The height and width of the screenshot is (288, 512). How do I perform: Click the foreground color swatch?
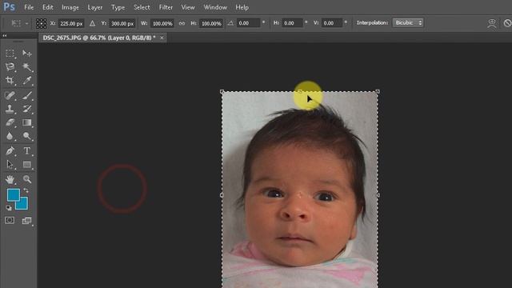[x=14, y=195]
